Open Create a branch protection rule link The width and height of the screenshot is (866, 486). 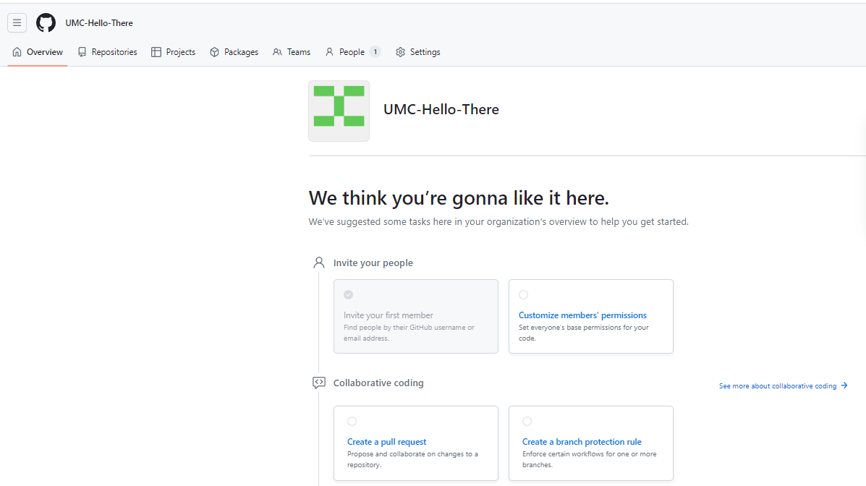582,442
